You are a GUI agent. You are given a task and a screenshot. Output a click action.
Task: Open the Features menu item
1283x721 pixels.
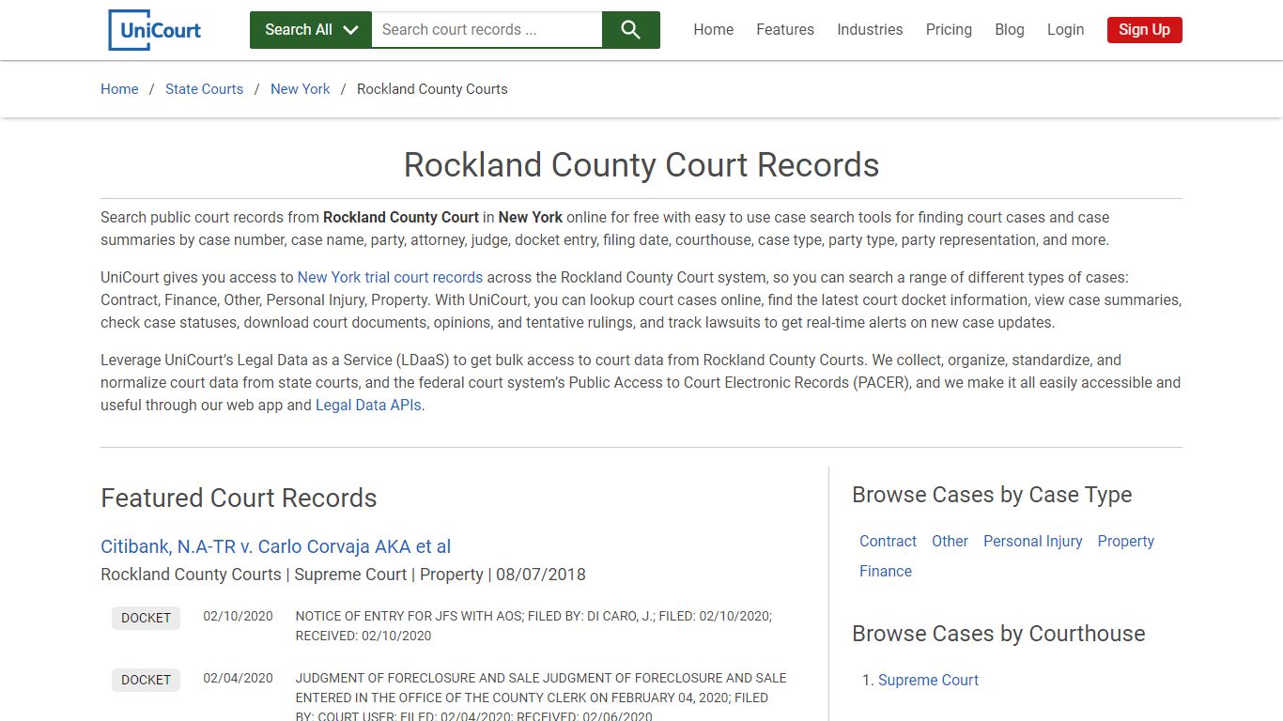(785, 30)
